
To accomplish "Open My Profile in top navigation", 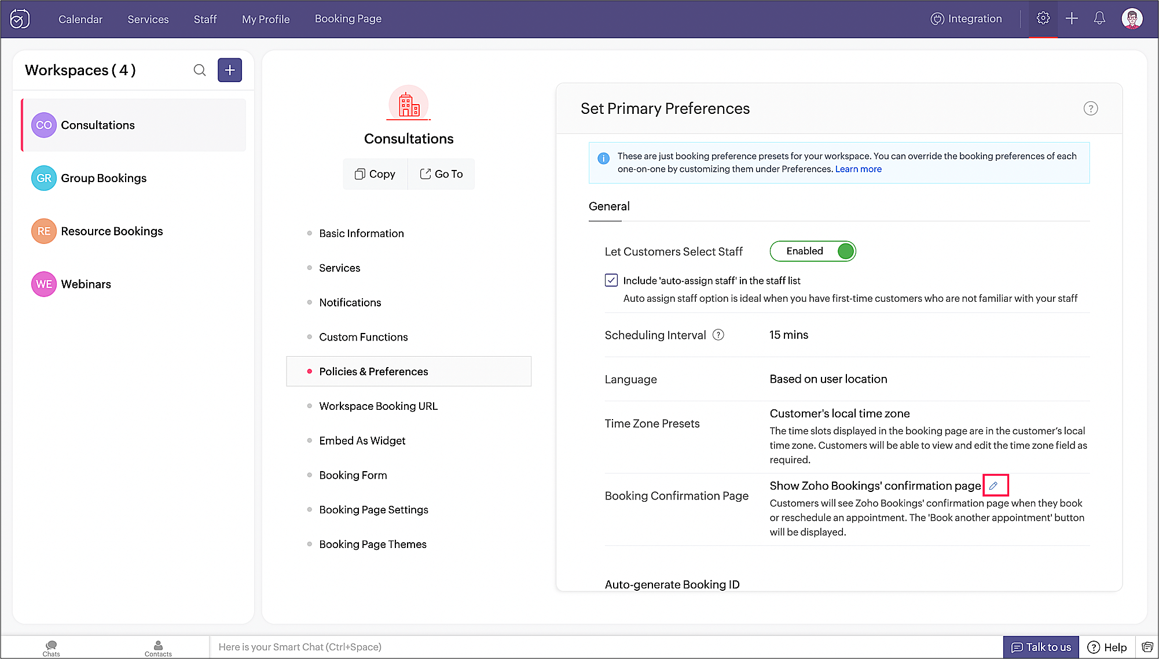I will coord(266,19).
